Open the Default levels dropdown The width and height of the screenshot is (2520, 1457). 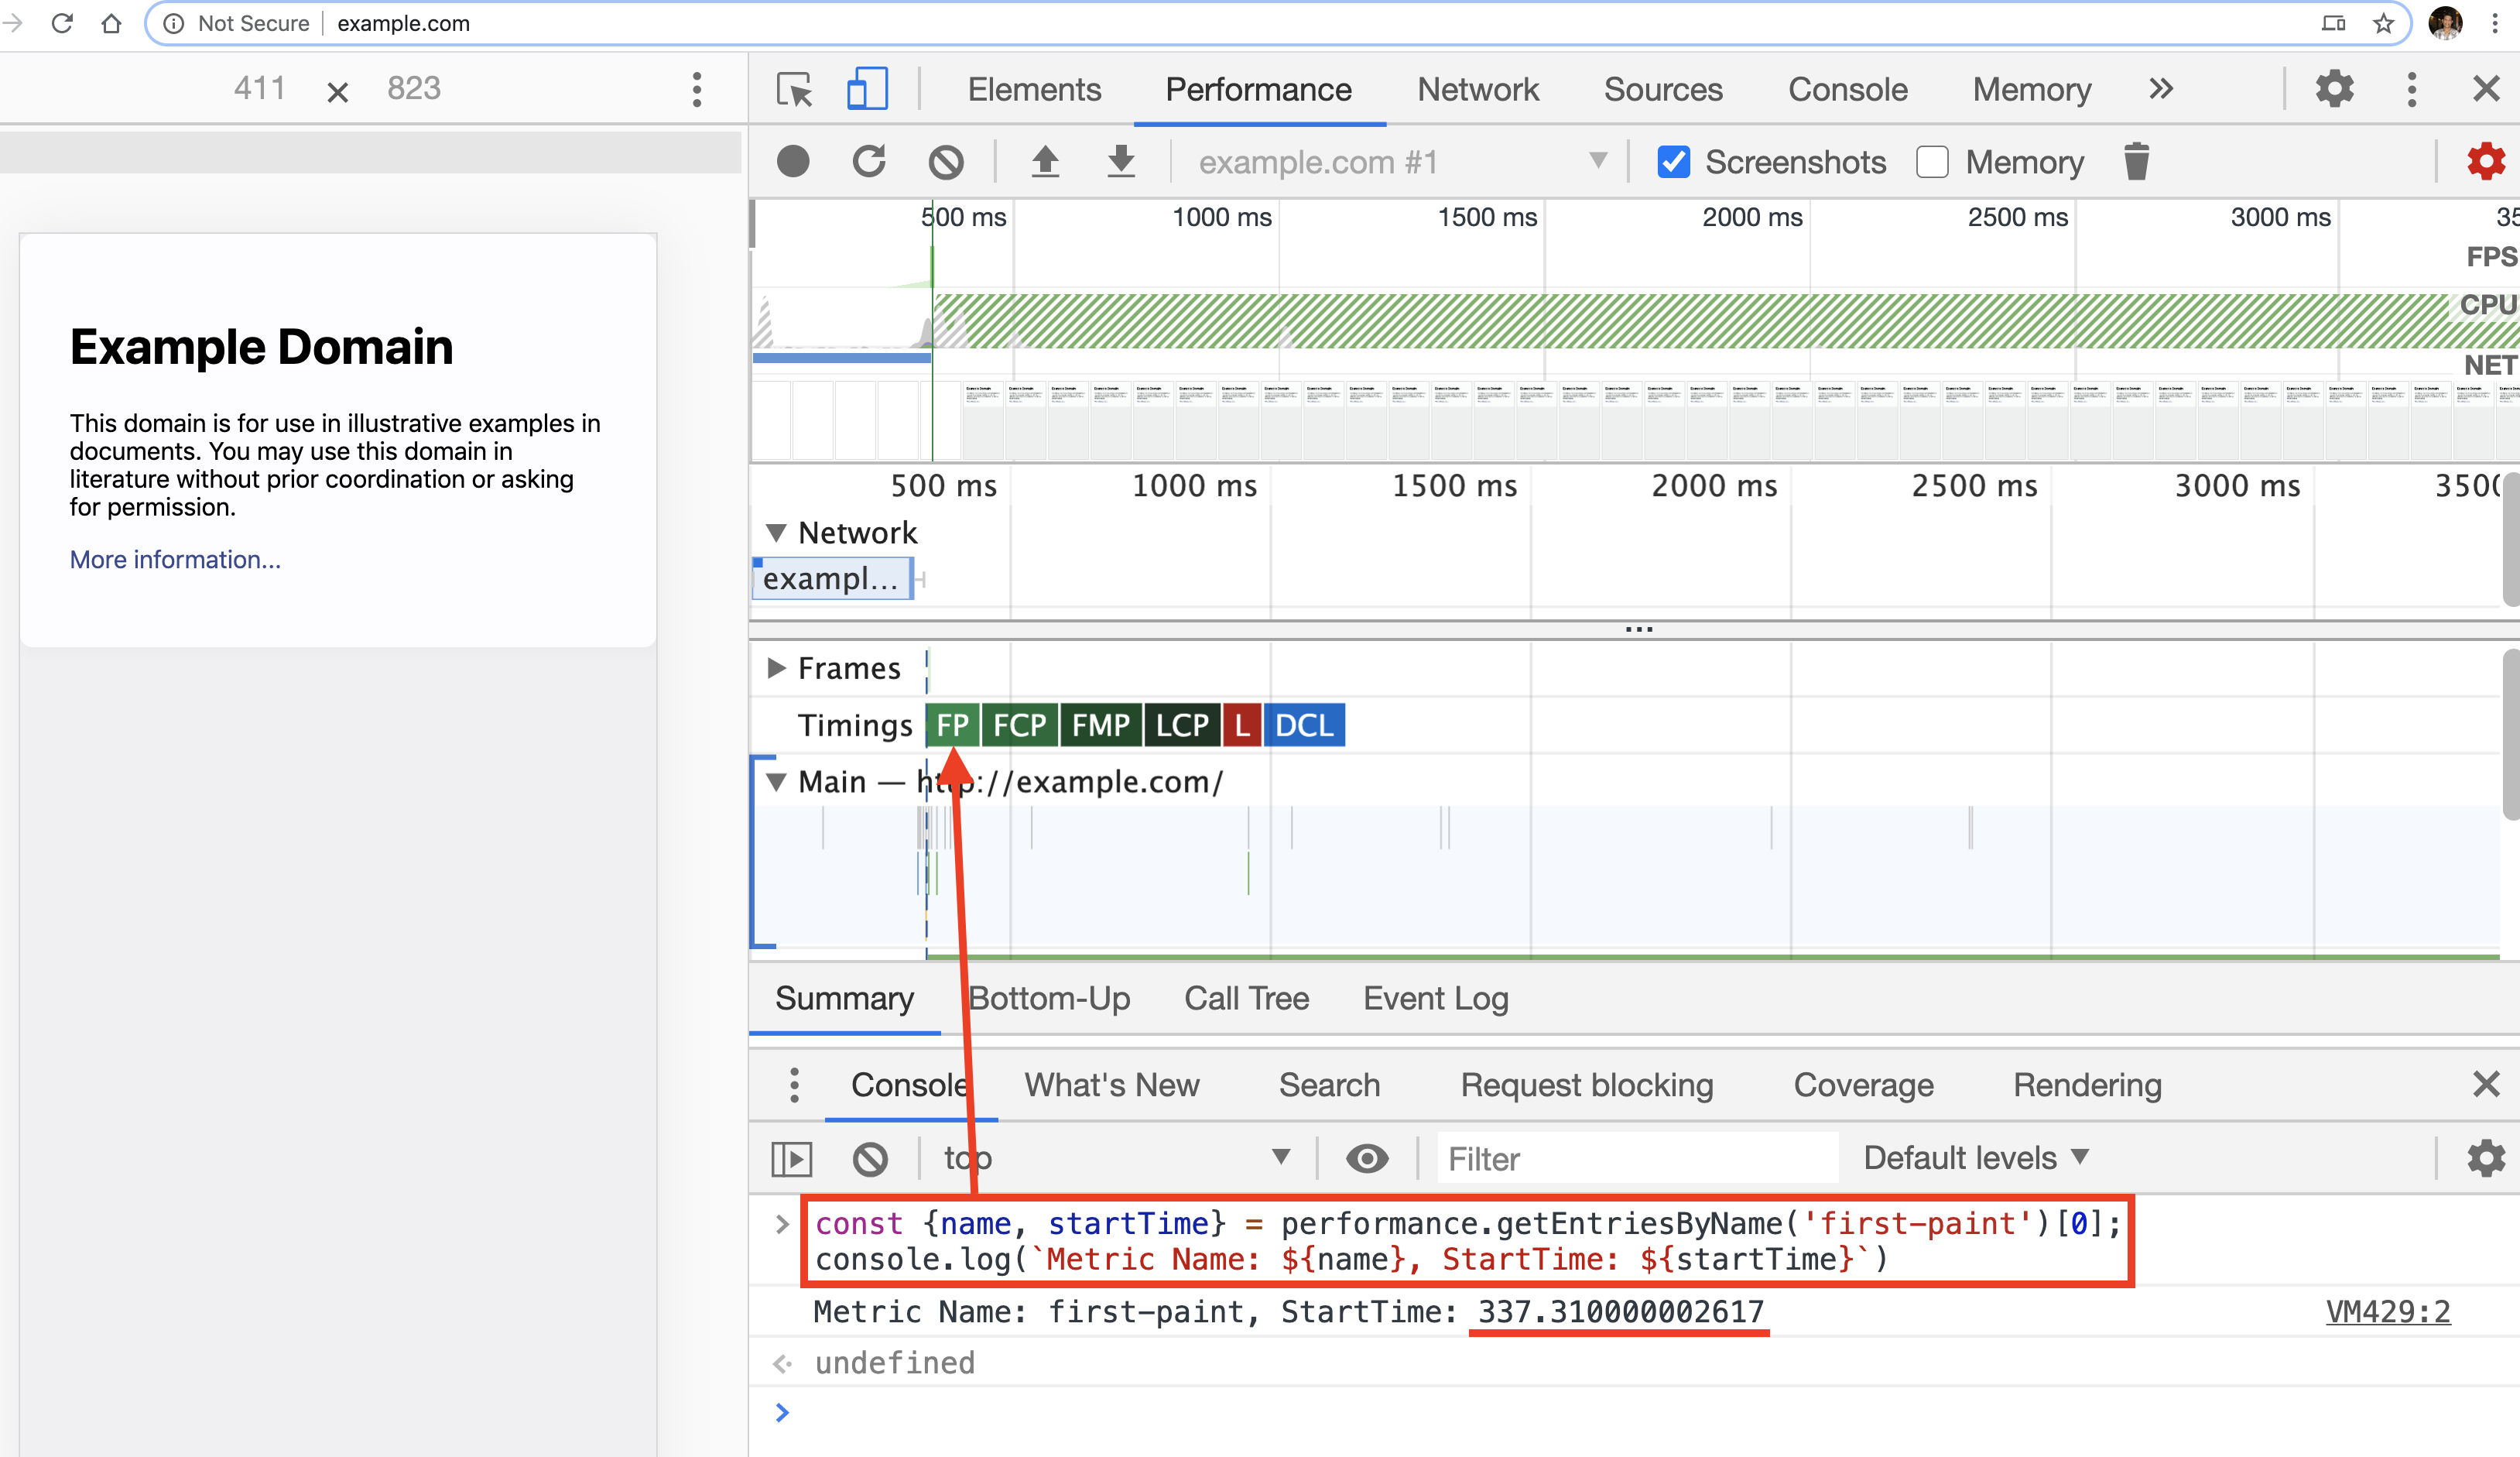1975,1158
